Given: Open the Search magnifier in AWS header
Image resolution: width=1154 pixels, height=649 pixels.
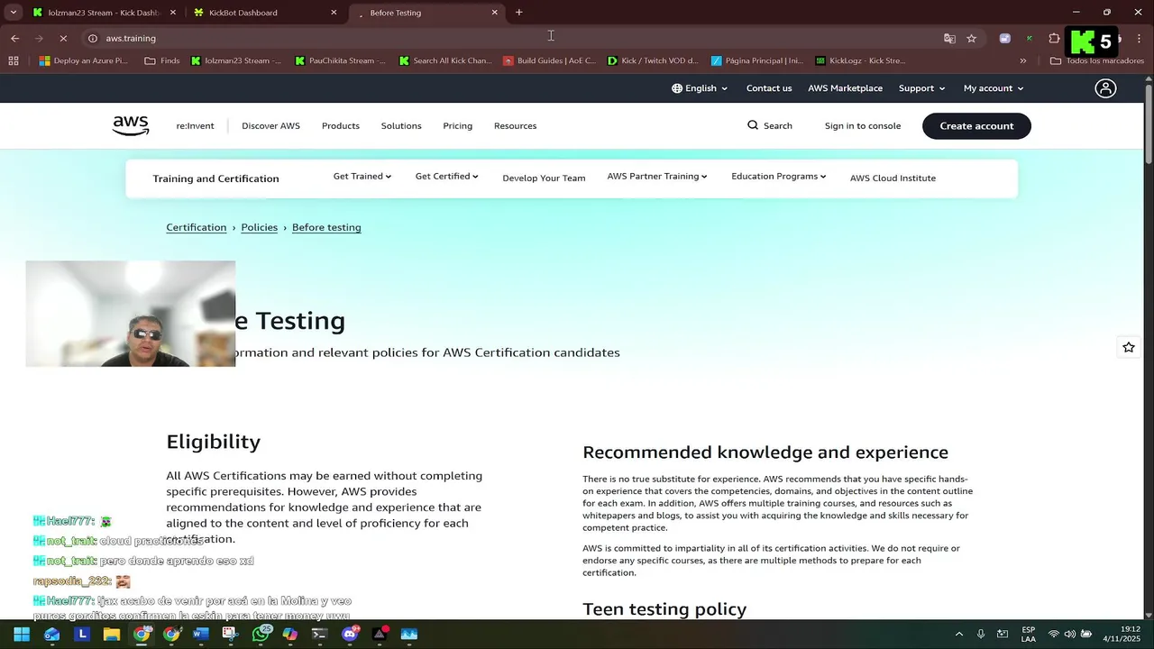Looking at the screenshot, I should (x=753, y=125).
